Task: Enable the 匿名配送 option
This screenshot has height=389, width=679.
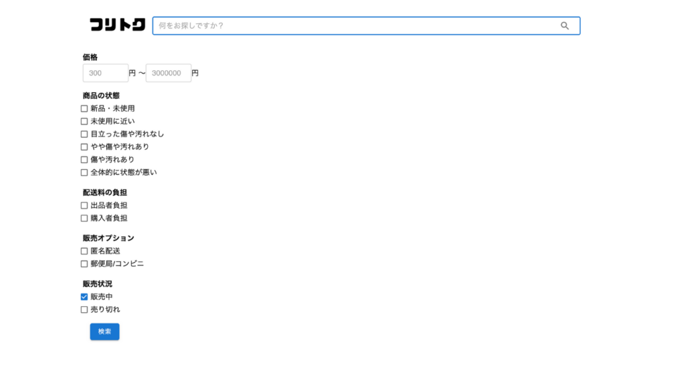Action: [84, 251]
